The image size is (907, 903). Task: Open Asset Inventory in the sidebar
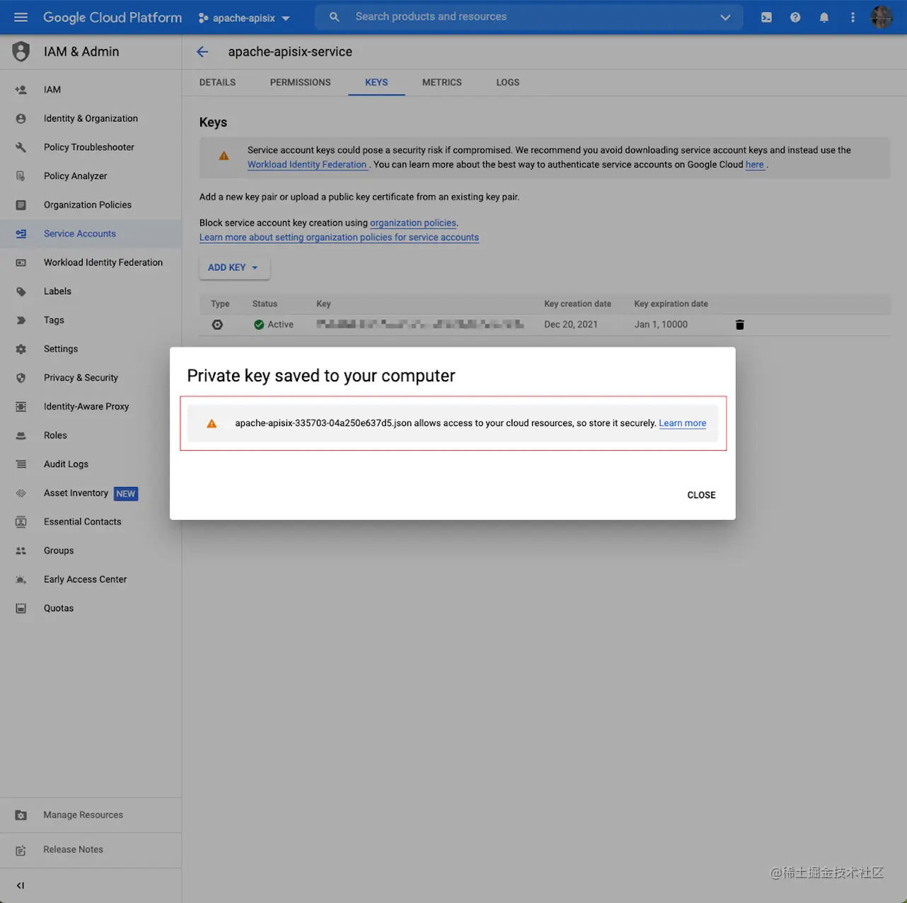[x=91, y=493]
